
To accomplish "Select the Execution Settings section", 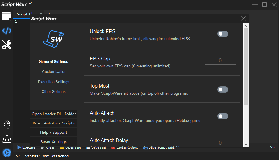I will [x=53, y=82].
